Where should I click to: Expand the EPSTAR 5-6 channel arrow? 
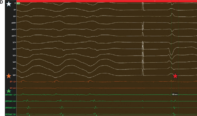tap(15, 108)
